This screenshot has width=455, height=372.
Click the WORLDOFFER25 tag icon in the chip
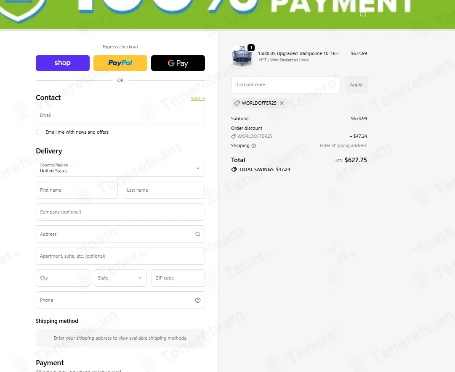237,103
